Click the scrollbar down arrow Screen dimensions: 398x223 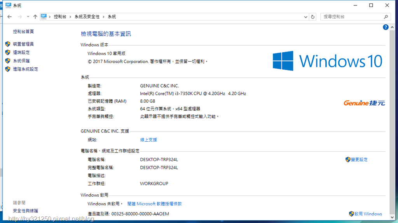coord(393,217)
